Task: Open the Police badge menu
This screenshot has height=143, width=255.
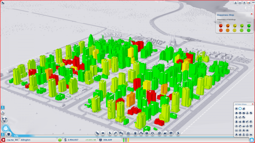Action: click(x=152, y=133)
